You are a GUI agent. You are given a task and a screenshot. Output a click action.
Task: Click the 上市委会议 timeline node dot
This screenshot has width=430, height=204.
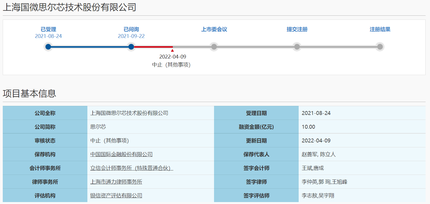tap(214, 47)
